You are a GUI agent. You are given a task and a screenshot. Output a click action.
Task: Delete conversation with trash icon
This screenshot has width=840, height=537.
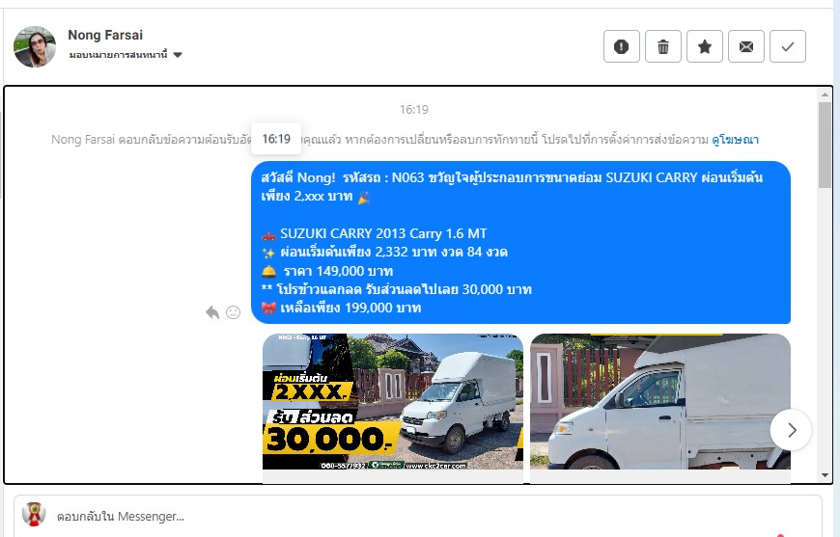click(x=663, y=46)
